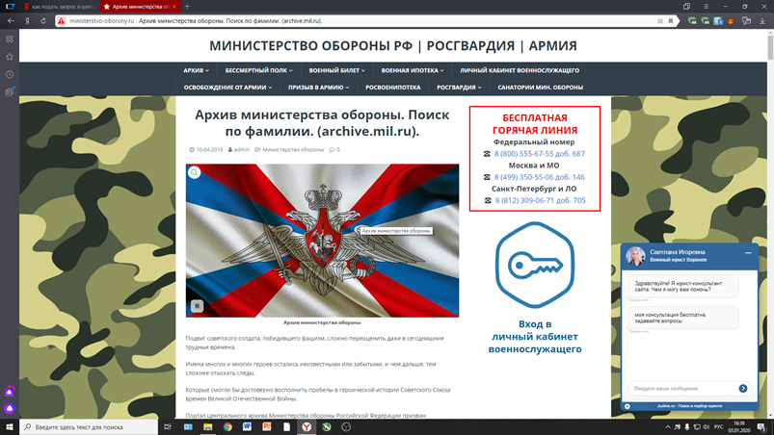This screenshot has width=774, height=435.
Task: Reload the page with the refresh icon
Action: click(x=43, y=20)
